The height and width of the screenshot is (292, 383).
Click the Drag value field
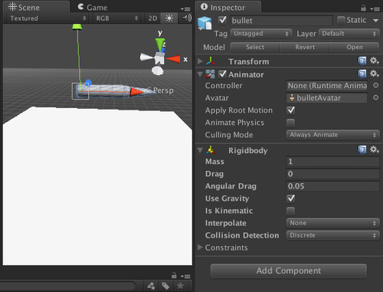(x=332, y=174)
